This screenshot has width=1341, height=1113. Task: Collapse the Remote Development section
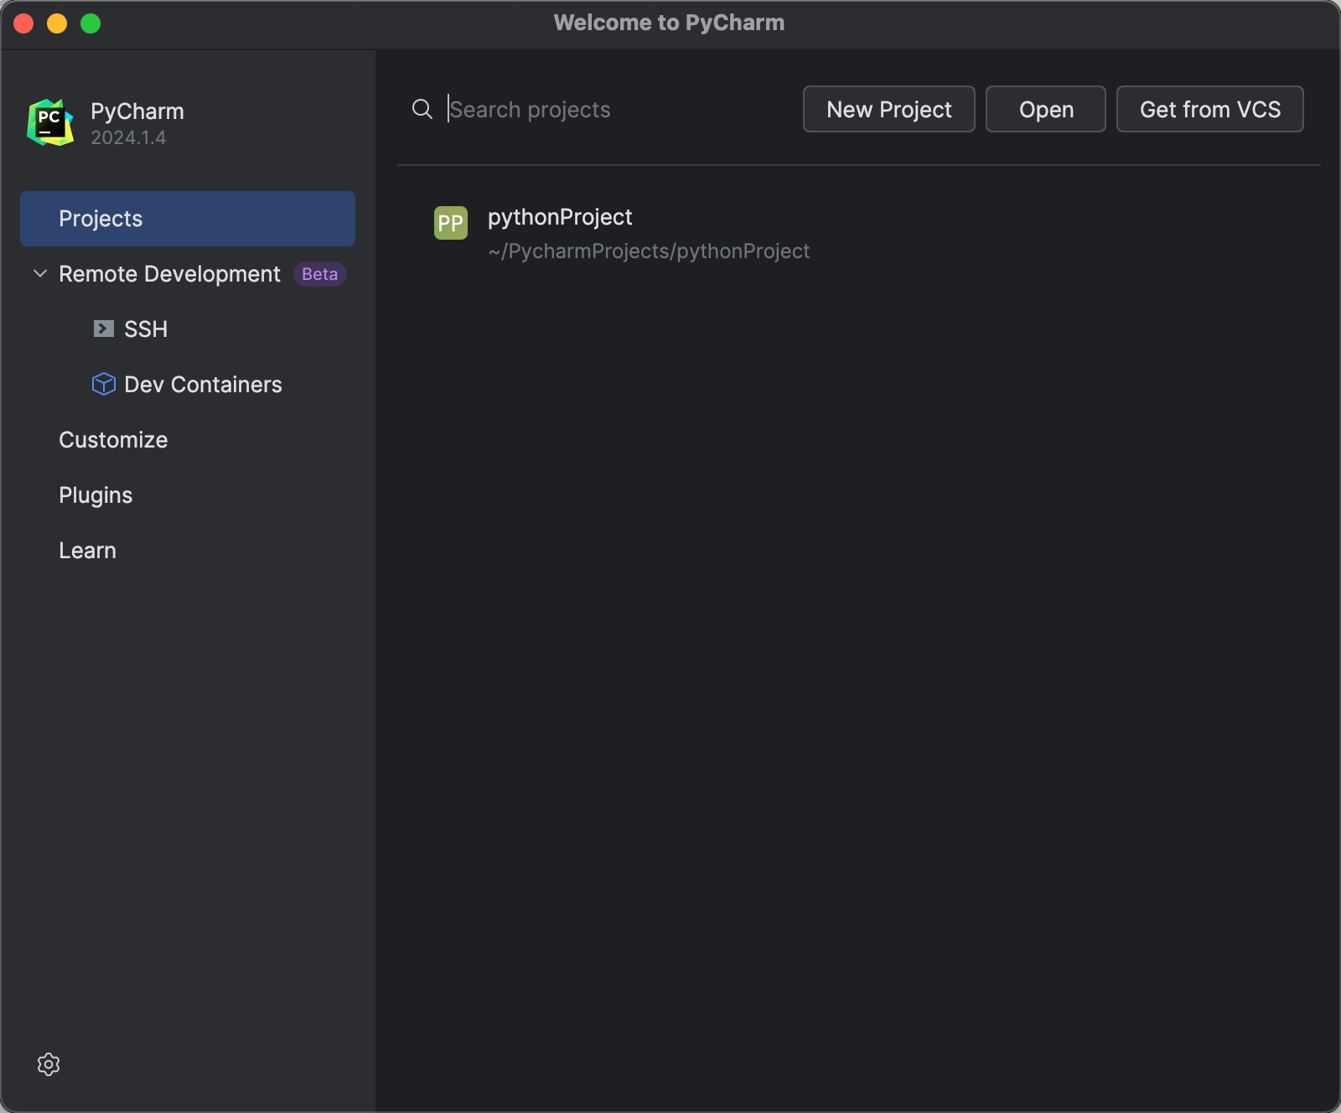click(39, 273)
